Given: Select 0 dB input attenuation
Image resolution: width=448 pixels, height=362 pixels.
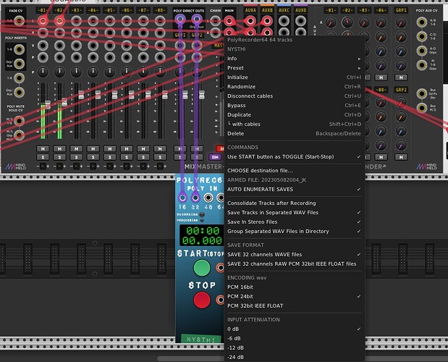Looking at the screenshot, I should pos(294,329).
